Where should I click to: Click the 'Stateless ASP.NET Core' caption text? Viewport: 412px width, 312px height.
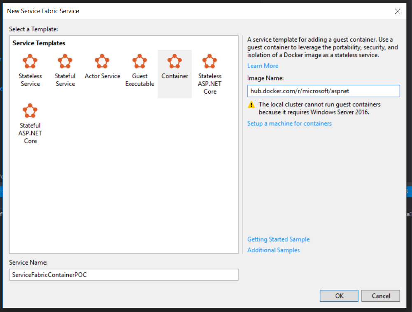[210, 84]
